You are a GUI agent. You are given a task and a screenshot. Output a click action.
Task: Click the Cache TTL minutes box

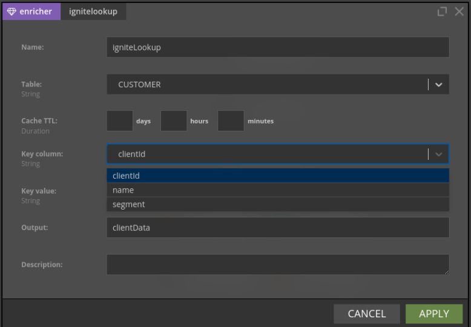pyautogui.click(x=231, y=121)
